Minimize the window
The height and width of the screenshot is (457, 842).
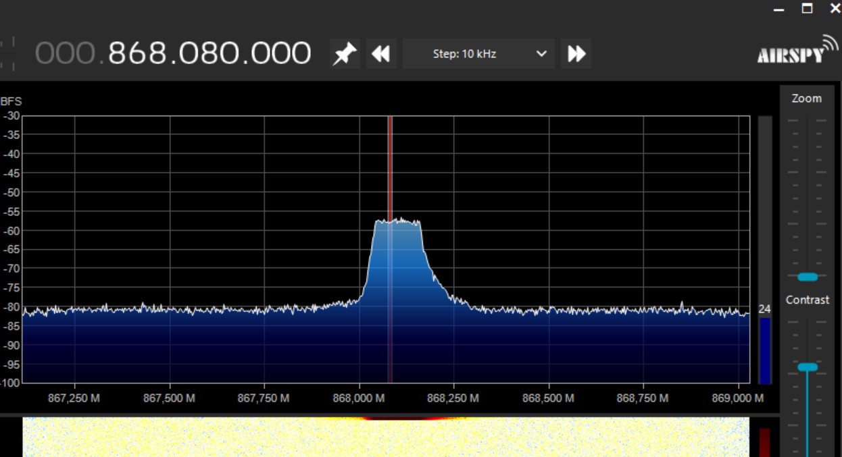[779, 9]
